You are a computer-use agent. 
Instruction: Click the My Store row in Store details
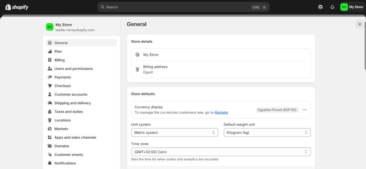[x=221, y=55]
